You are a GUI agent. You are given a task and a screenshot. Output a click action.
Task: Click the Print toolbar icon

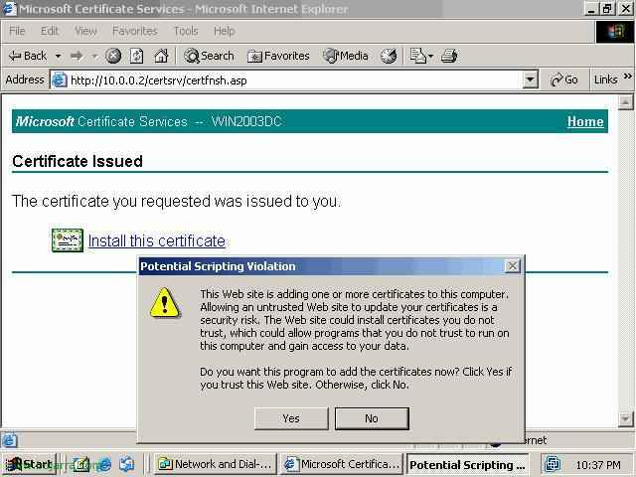click(x=449, y=56)
